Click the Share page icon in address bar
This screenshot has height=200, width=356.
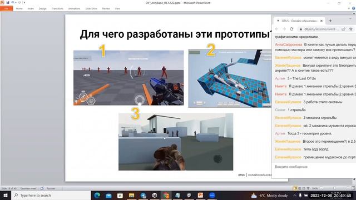344,29
